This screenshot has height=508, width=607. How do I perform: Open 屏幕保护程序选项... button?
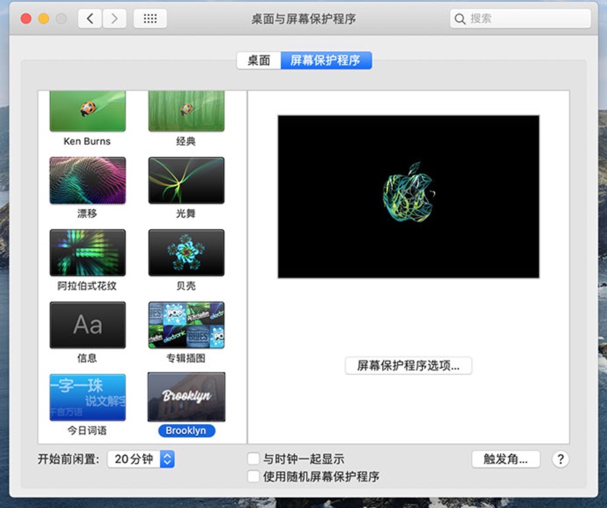point(409,366)
